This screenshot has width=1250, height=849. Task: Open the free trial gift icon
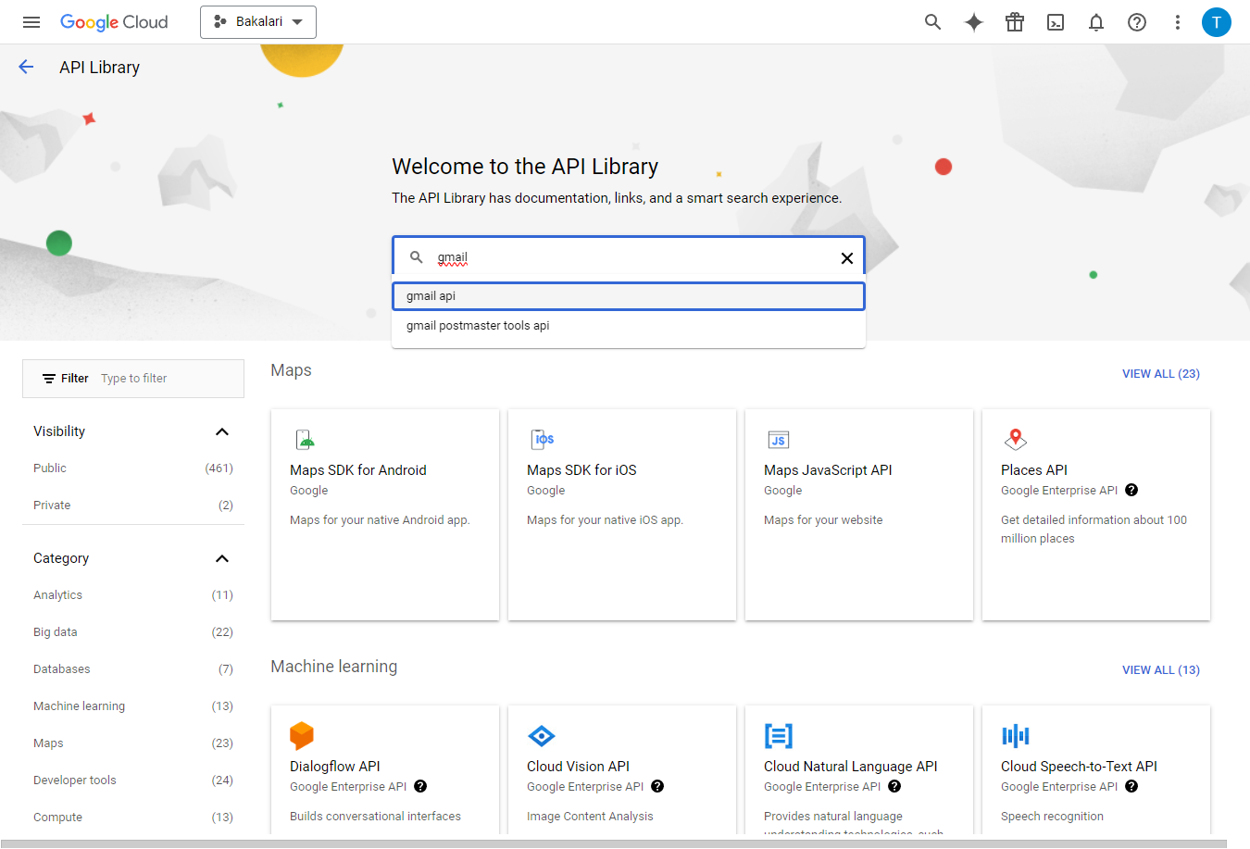[x=1015, y=22]
